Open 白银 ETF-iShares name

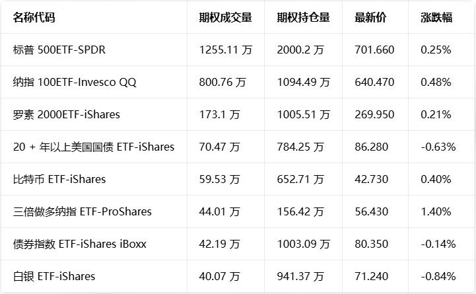click(53, 276)
